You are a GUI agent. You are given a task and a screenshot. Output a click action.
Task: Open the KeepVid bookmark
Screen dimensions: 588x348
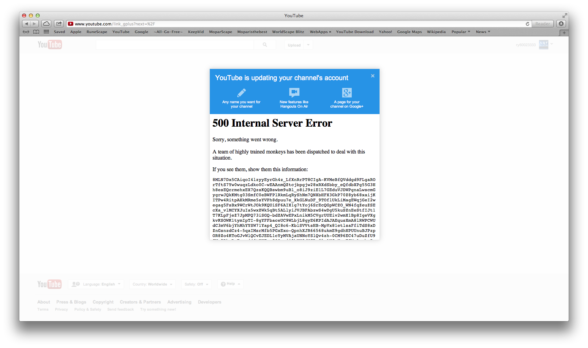196,32
